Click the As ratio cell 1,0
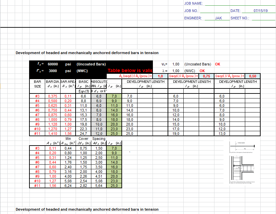Viewport: 276px width, 214px height. (x=160, y=76)
